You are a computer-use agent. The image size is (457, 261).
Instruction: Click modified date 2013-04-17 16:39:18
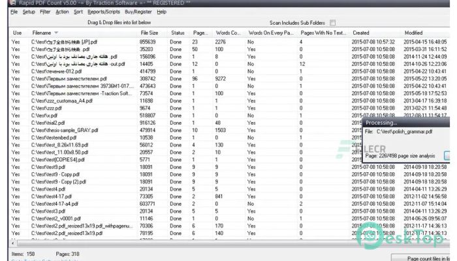[425, 100]
